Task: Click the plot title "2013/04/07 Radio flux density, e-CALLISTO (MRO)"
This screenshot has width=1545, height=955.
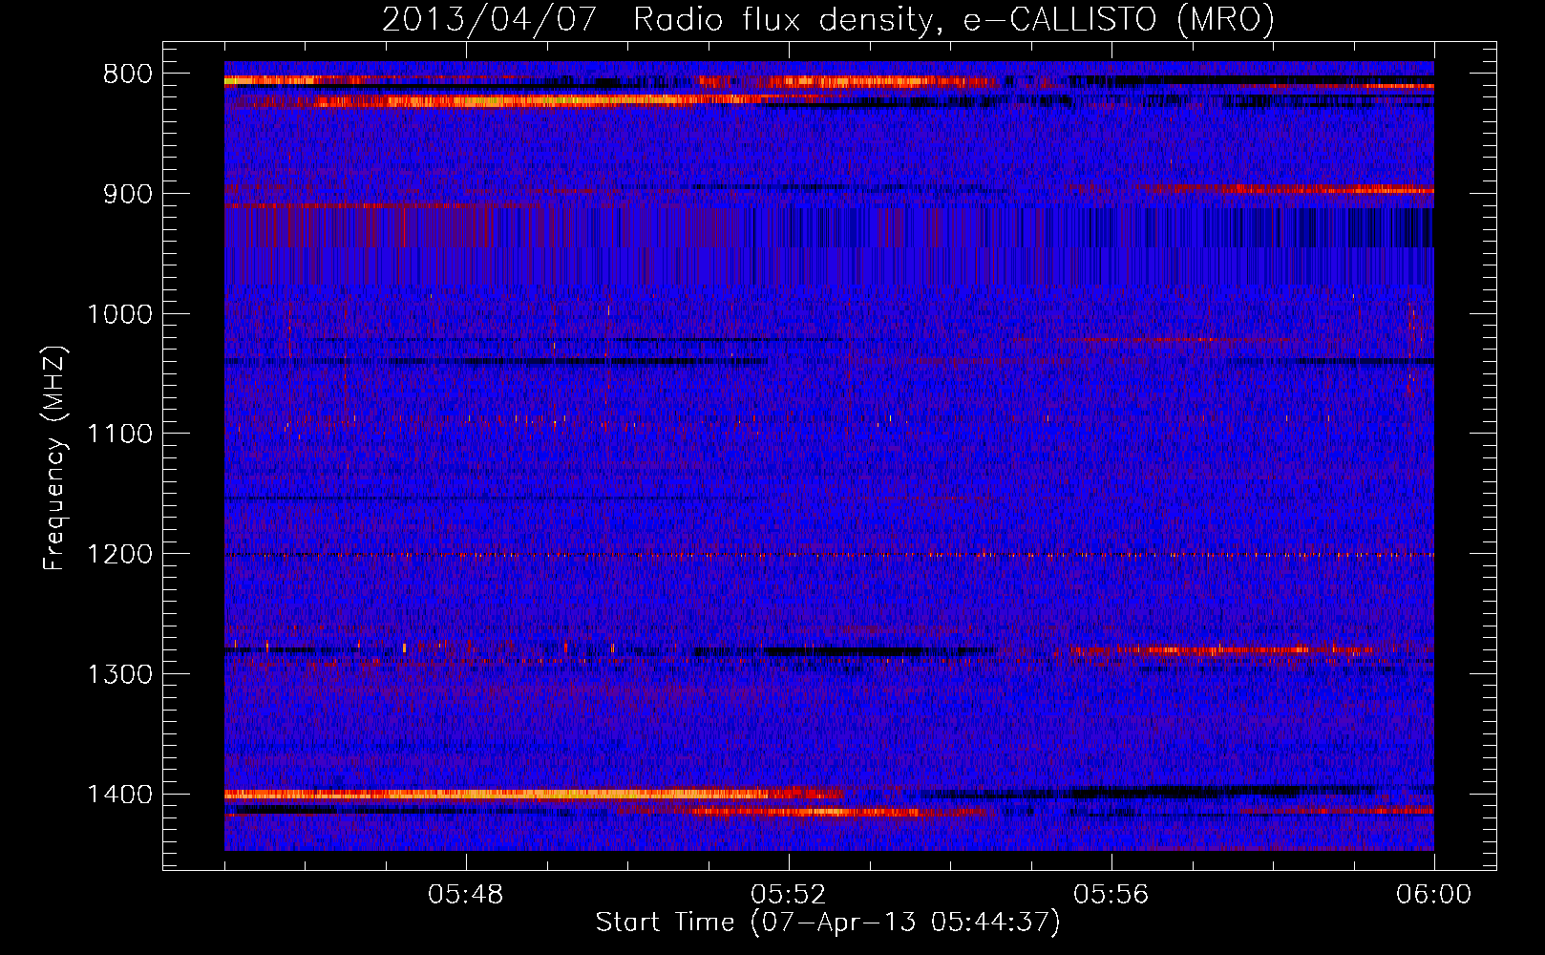Action: pyautogui.click(x=828, y=19)
